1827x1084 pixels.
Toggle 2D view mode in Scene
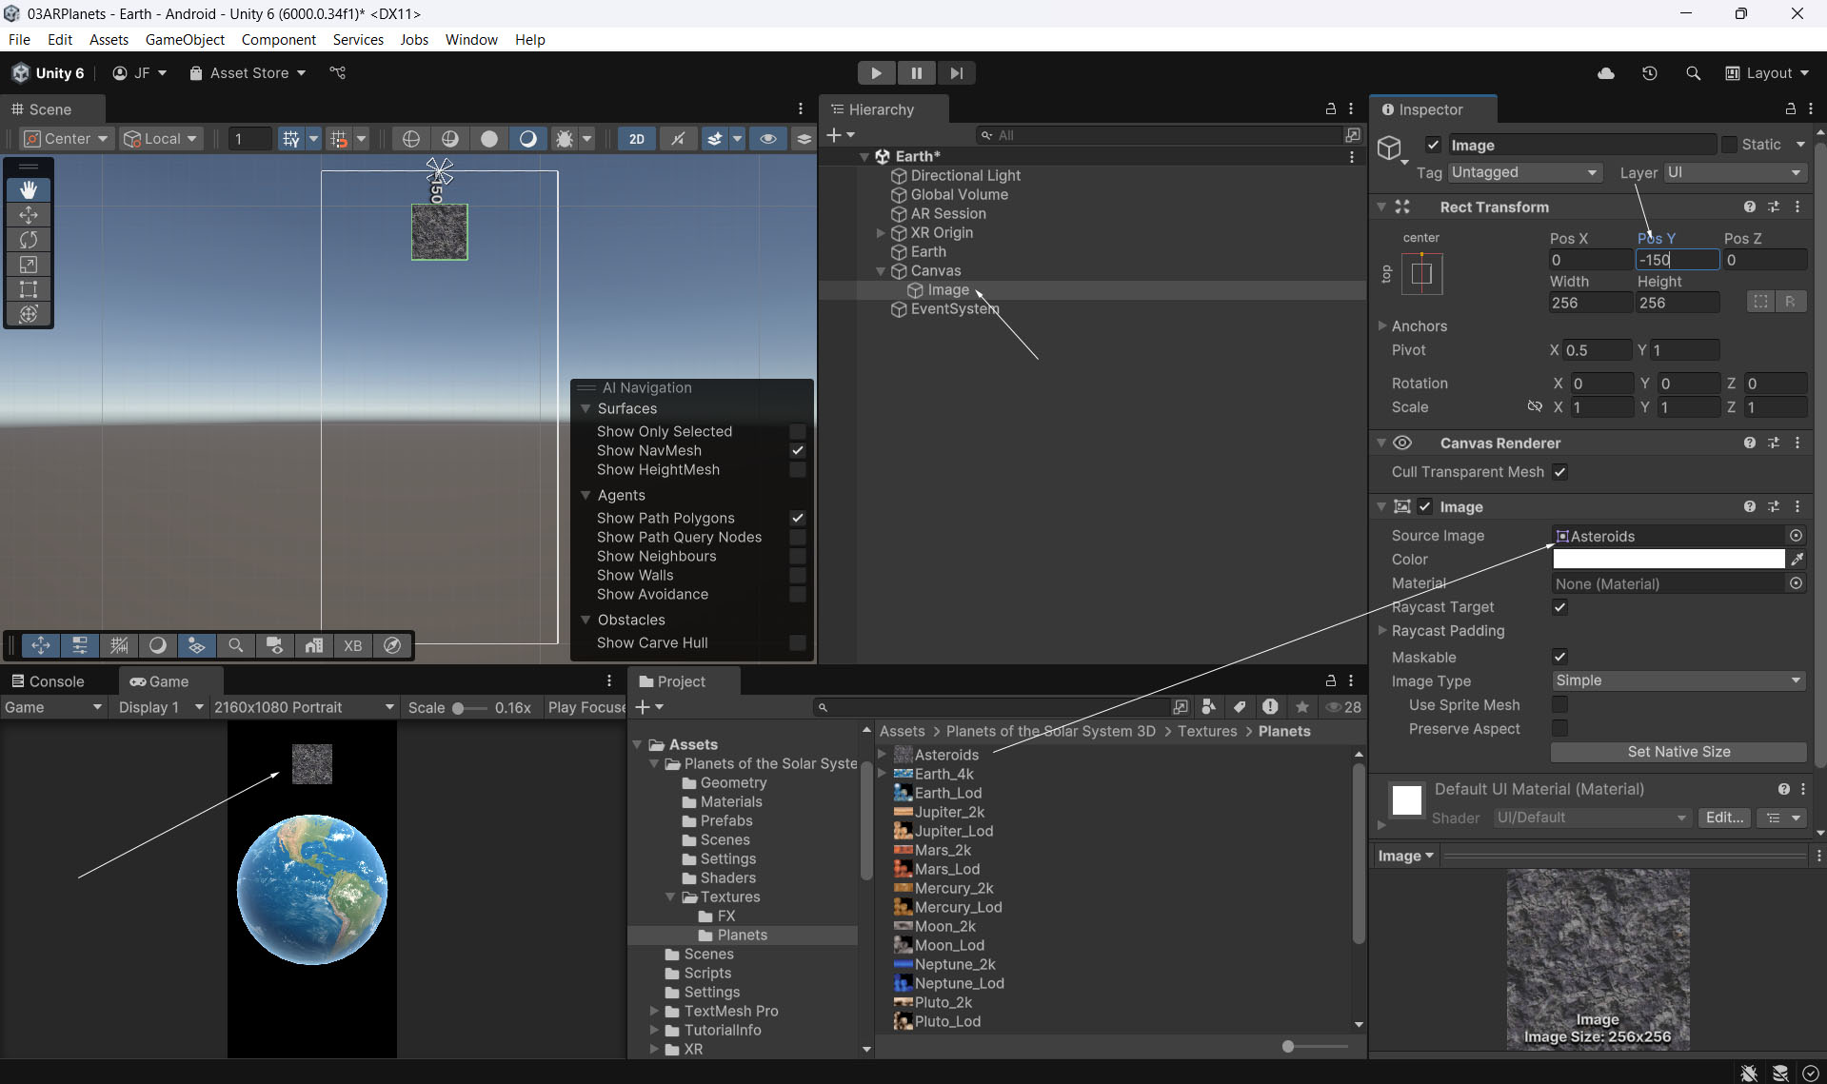(x=636, y=139)
